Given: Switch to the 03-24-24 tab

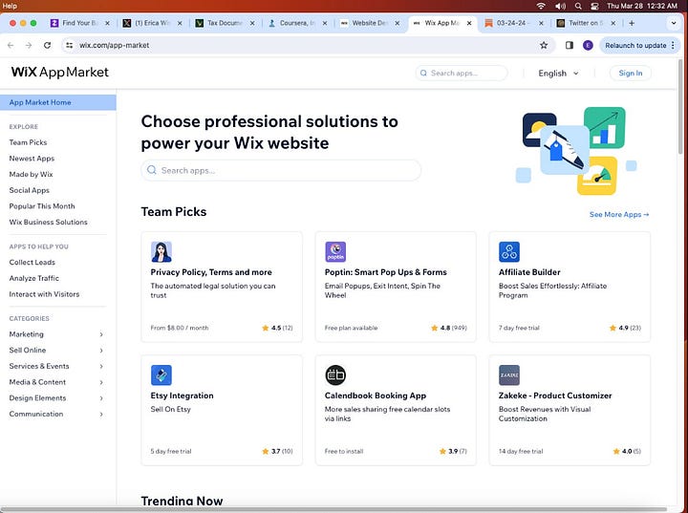Looking at the screenshot, I should [513, 23].
